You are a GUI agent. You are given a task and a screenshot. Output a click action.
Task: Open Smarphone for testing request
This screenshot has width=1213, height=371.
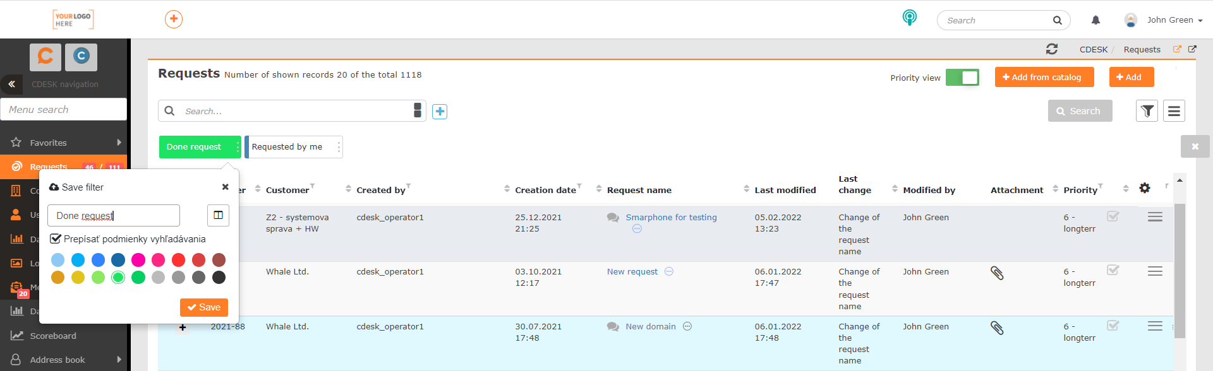pos(671,217)
